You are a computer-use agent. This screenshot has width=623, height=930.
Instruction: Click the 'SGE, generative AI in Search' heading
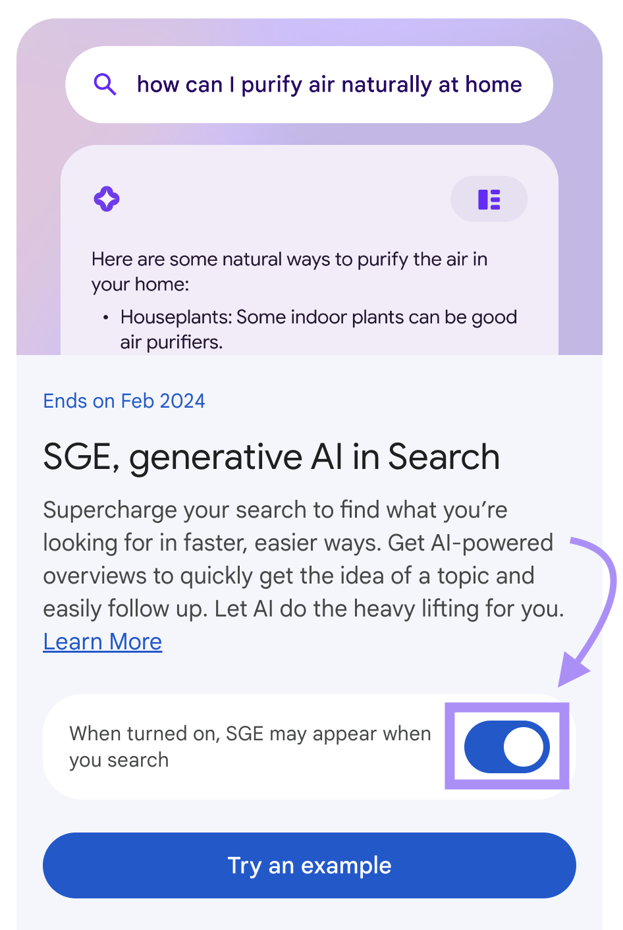[271, 456]
